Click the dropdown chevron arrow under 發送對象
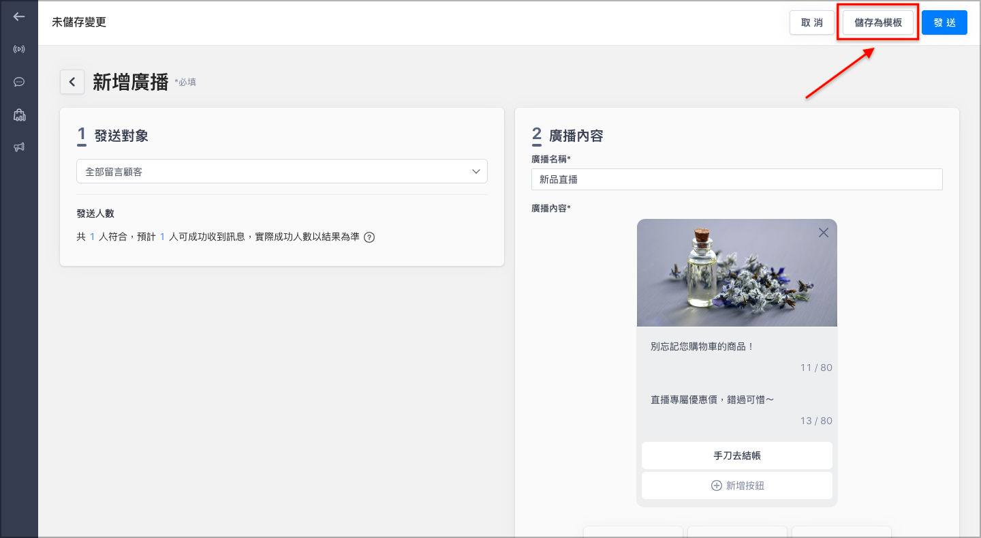The width and height of the screenshot is (981, 538). tap(476, 172)
